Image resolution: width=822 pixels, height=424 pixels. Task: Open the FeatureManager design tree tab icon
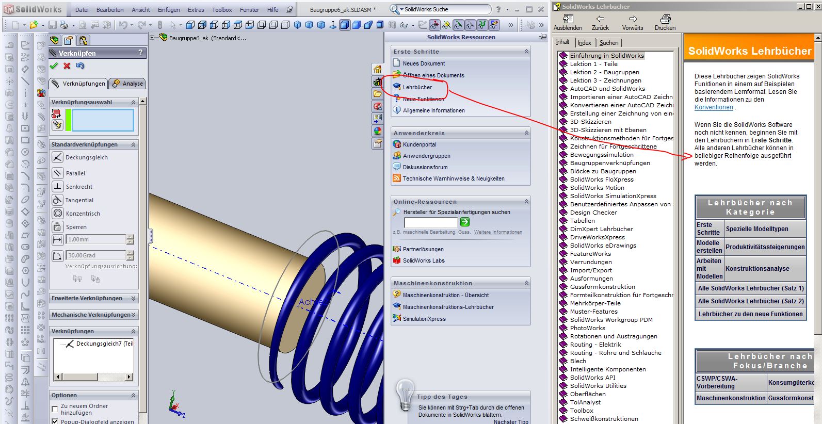click(x=55, y=40)
